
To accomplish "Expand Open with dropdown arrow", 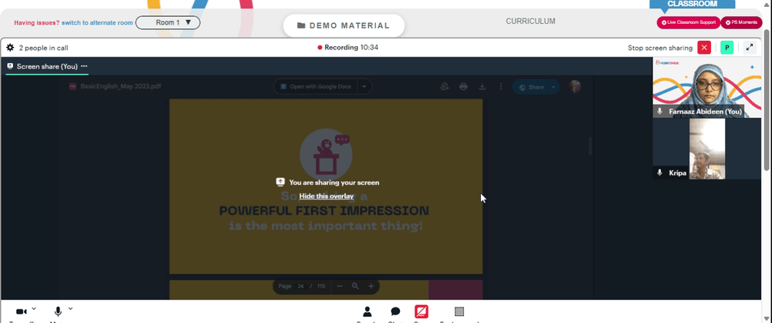I will [x=364, y=86].
